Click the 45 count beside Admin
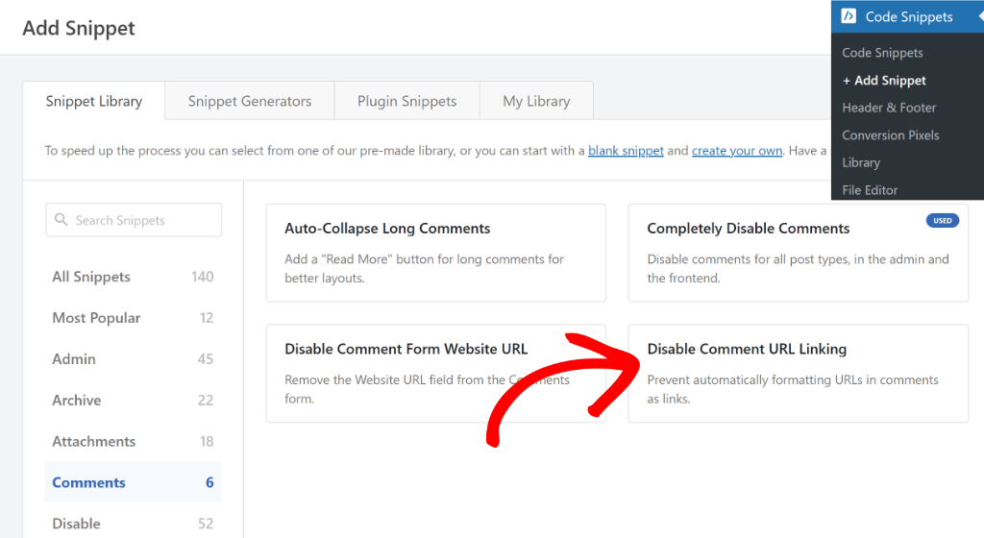The image size is (984, 538). tap(206, 358)
